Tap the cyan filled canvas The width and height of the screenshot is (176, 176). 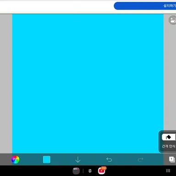point(88,83)
